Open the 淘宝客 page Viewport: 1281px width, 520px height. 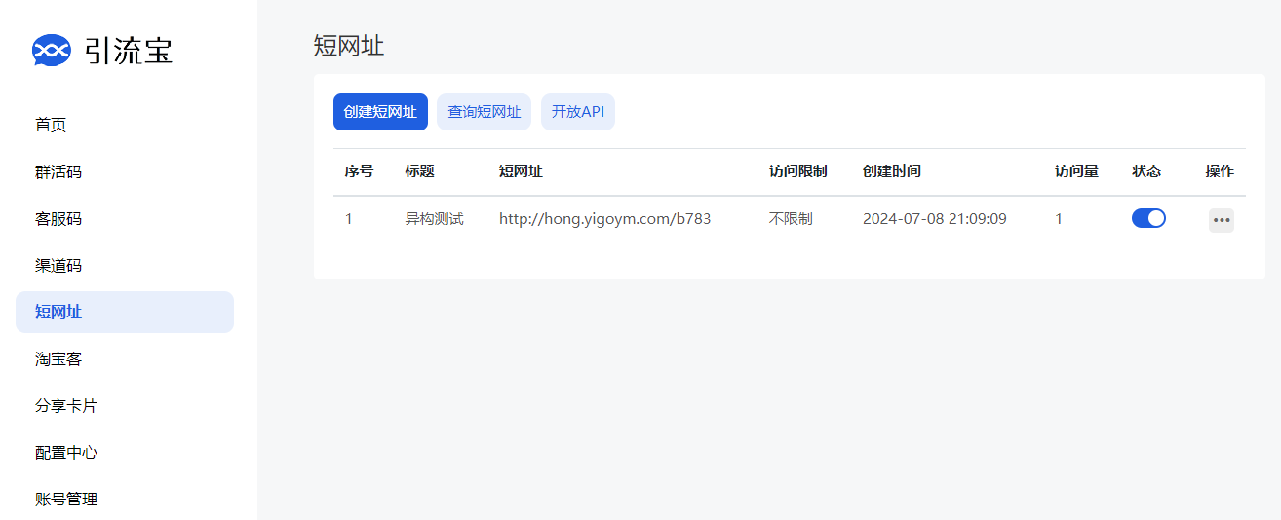point(58,359)
